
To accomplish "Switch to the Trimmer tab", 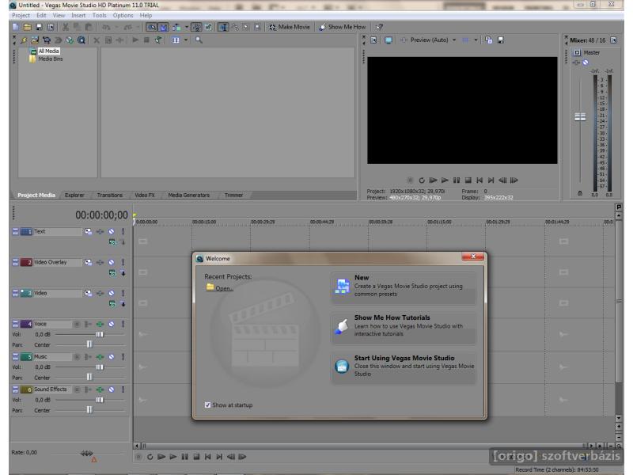I will point(233,195).
